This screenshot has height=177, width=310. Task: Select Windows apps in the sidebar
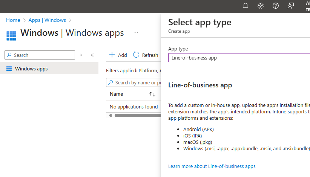click(49, 69)
